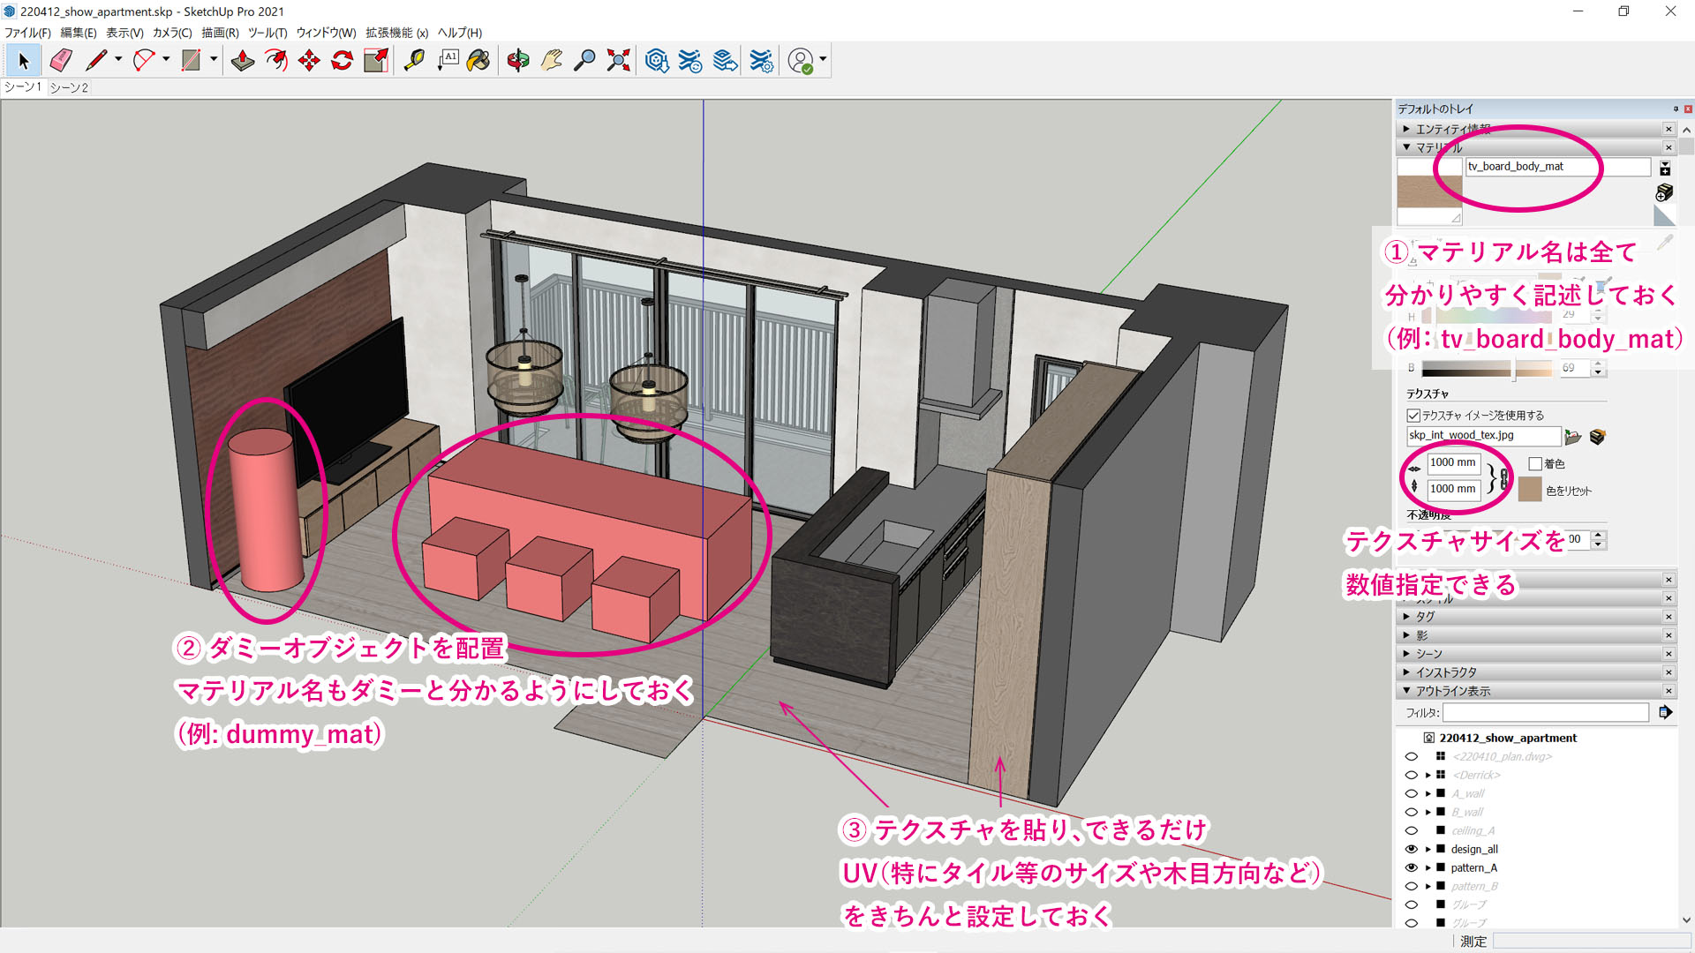Click the wood material preview thumbnail
The width and height of the screenshot is (1695, 953).
(x=1429, y=191)
